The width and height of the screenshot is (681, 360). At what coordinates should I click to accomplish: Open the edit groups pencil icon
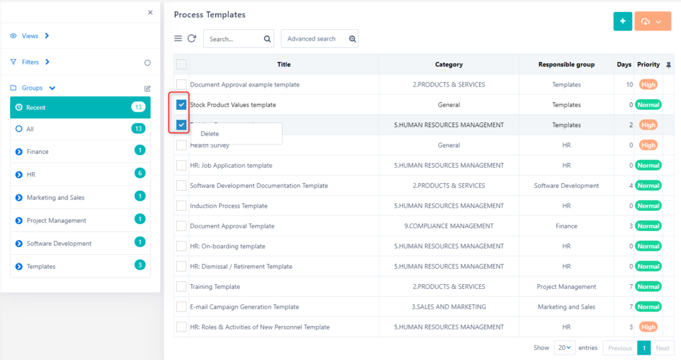point(147,89)
